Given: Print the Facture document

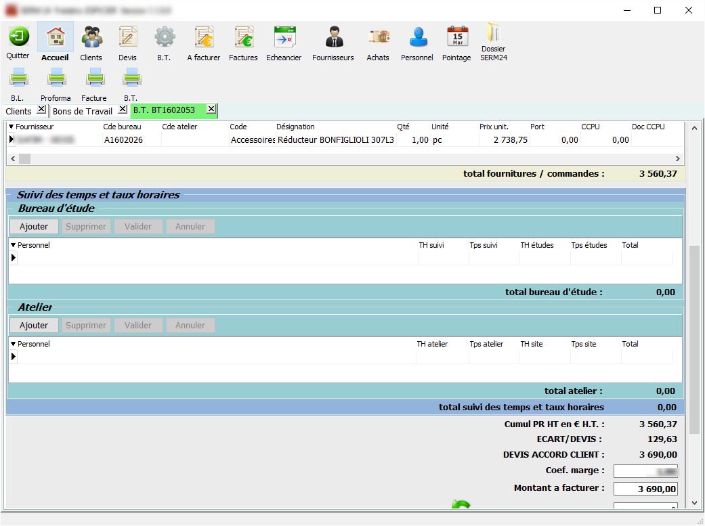Looking at the screenshot, I should click(95, 77).
